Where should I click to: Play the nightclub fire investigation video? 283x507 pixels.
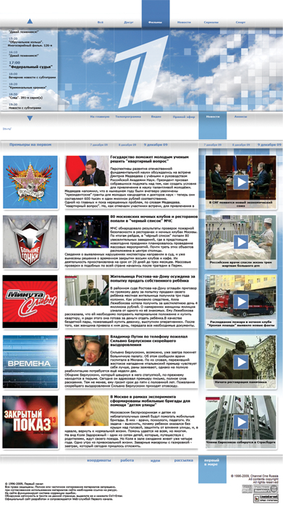point(241,302)
